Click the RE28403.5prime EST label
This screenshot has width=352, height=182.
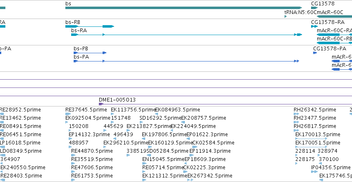pyautogui.click(x=21, y=176)
